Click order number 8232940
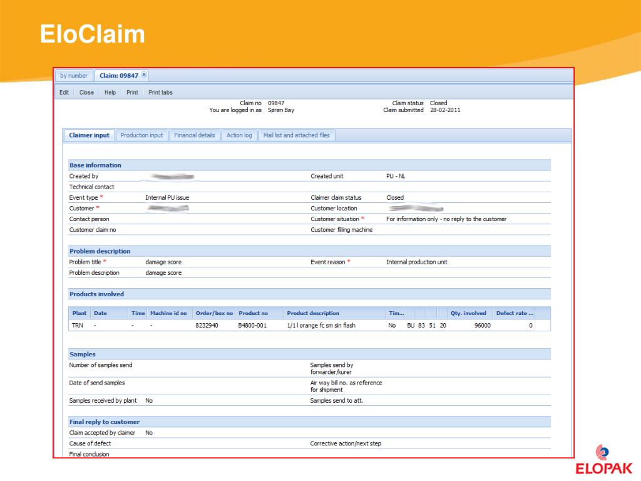Image resolution: width=641 pixels, height=481 pixels. coord(207,326)
